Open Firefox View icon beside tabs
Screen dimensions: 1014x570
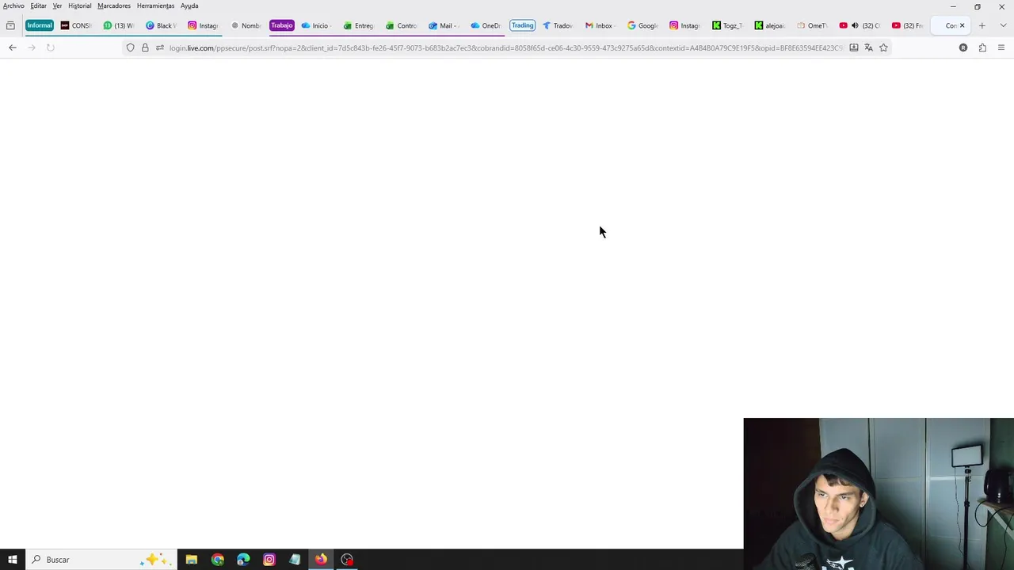(x=10, y=25)
